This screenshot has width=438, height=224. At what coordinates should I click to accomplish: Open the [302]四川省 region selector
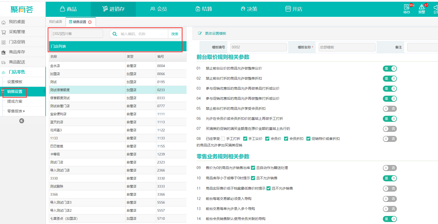pyautogui.click(x=77, y=34)
